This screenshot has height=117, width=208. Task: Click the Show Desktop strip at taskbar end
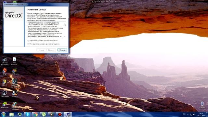pos(207,114)
